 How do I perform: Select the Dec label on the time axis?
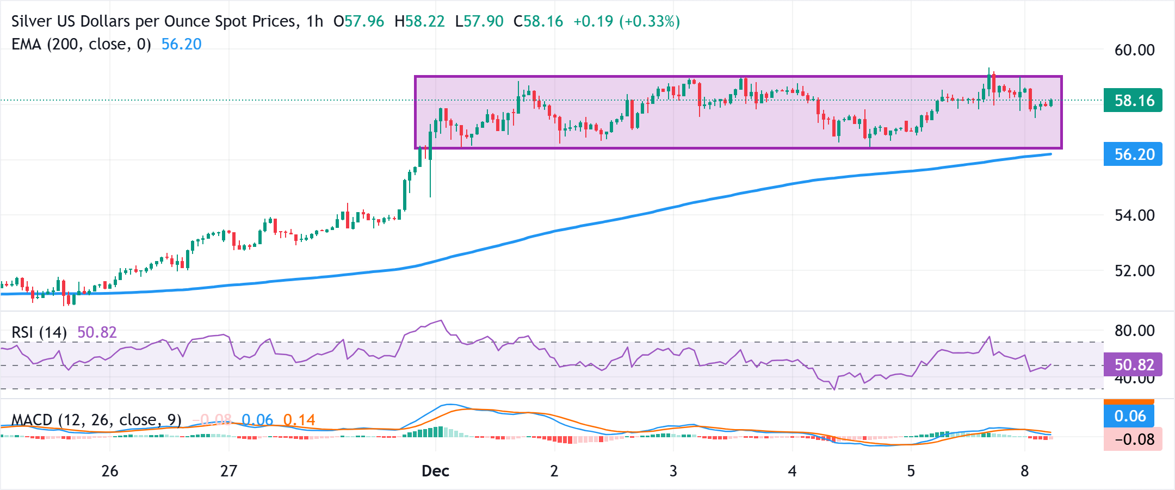click(x=435, y=472)
